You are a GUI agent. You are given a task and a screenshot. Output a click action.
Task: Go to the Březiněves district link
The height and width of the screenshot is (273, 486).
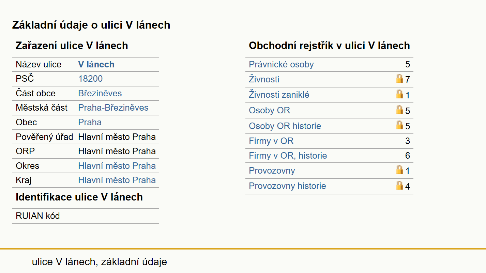100,93
